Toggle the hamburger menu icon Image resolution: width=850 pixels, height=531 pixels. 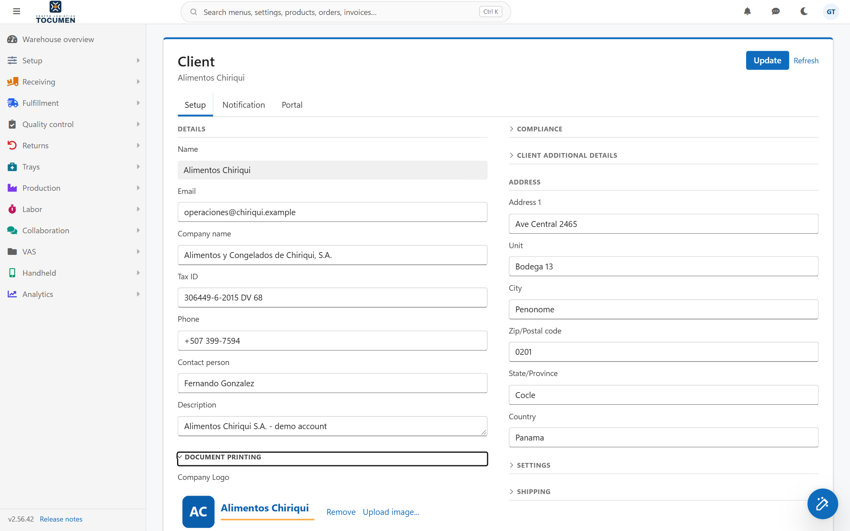point(17,11)
